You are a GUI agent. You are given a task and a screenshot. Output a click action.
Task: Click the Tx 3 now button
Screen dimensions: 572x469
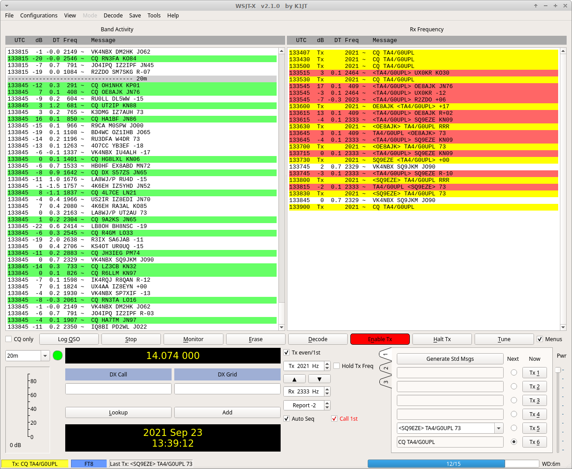coord(534,400)
